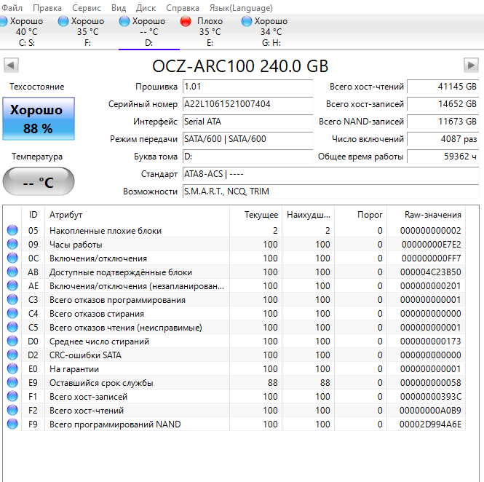Click status icon for На гарантии row

[x=12, y=369]
